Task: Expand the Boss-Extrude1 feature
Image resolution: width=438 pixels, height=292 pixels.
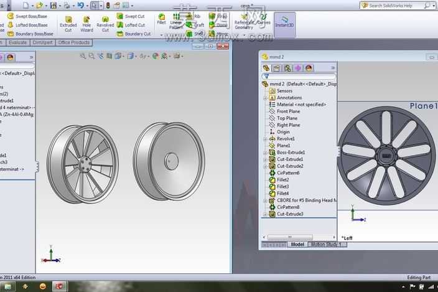Action: 265,153
